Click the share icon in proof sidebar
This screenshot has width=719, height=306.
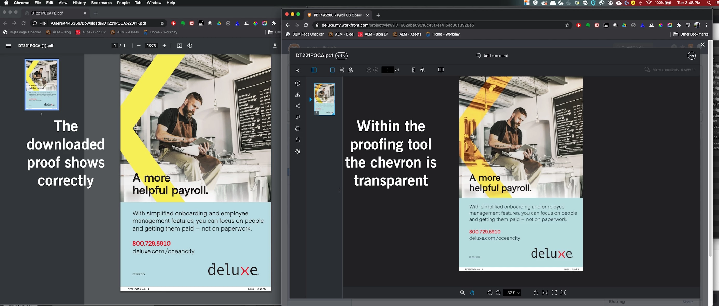coord(297,106)
